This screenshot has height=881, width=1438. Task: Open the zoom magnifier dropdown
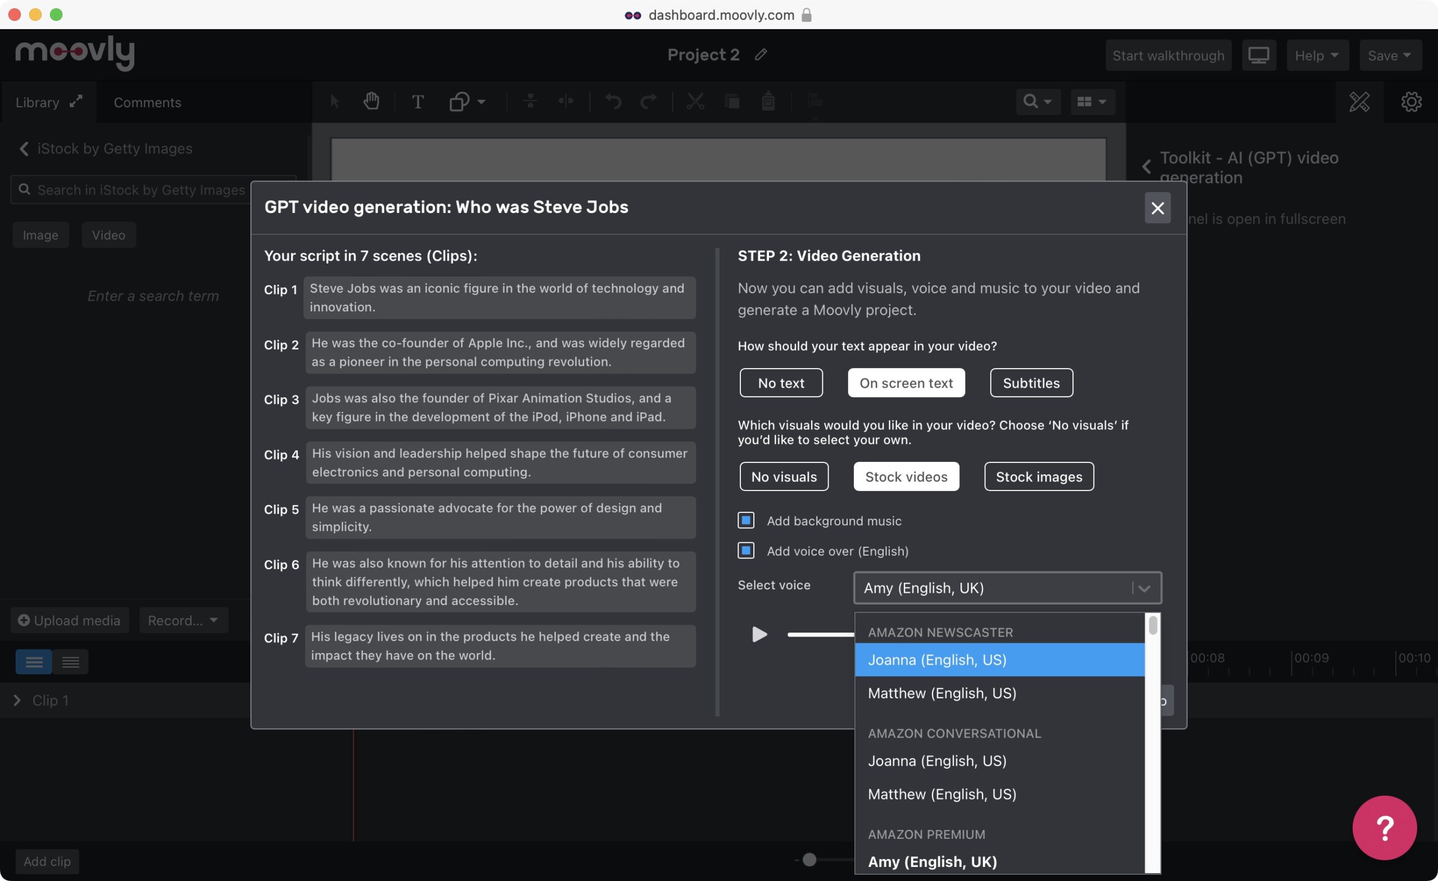tap(1037, 102)
